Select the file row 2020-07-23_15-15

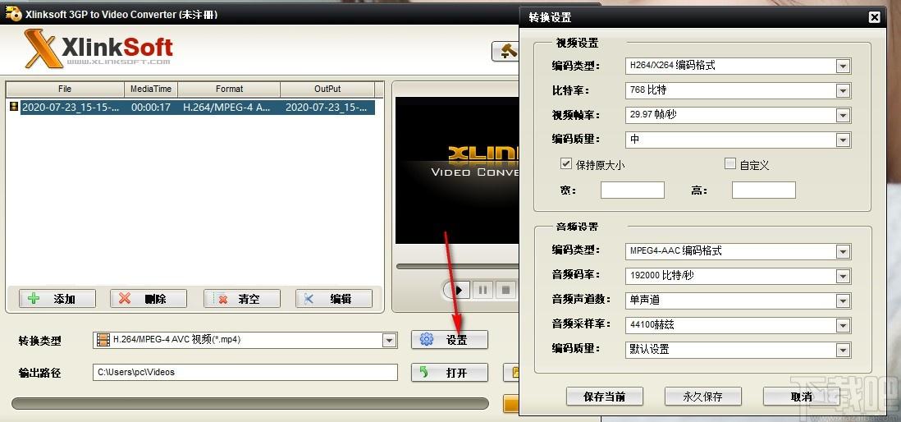click(198, 108)
